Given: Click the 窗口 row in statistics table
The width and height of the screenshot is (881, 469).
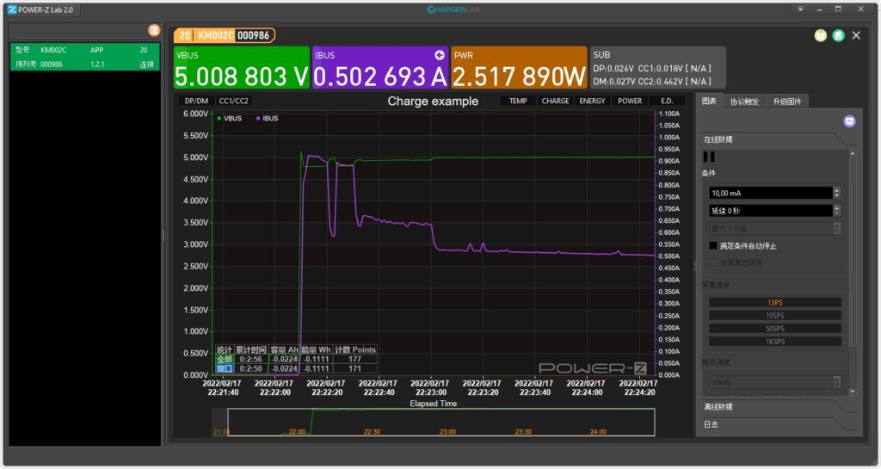Looking at the screenshot, I should 296,368.
